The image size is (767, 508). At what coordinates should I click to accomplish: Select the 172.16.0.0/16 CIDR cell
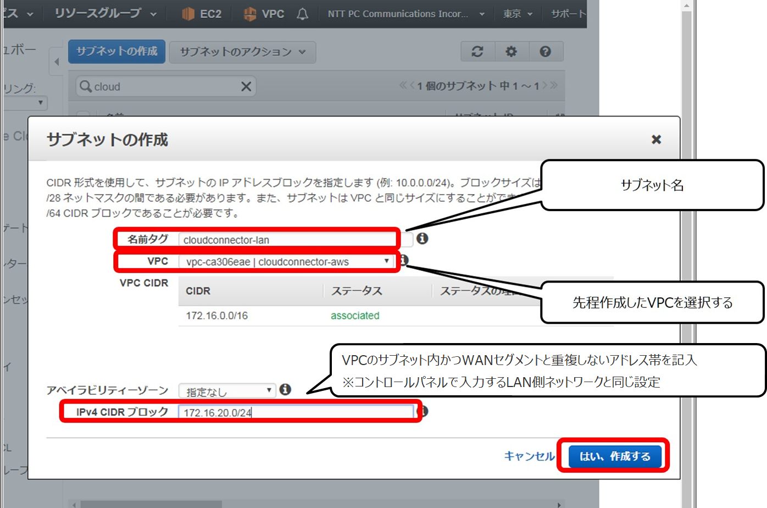(x=217, y=316)
